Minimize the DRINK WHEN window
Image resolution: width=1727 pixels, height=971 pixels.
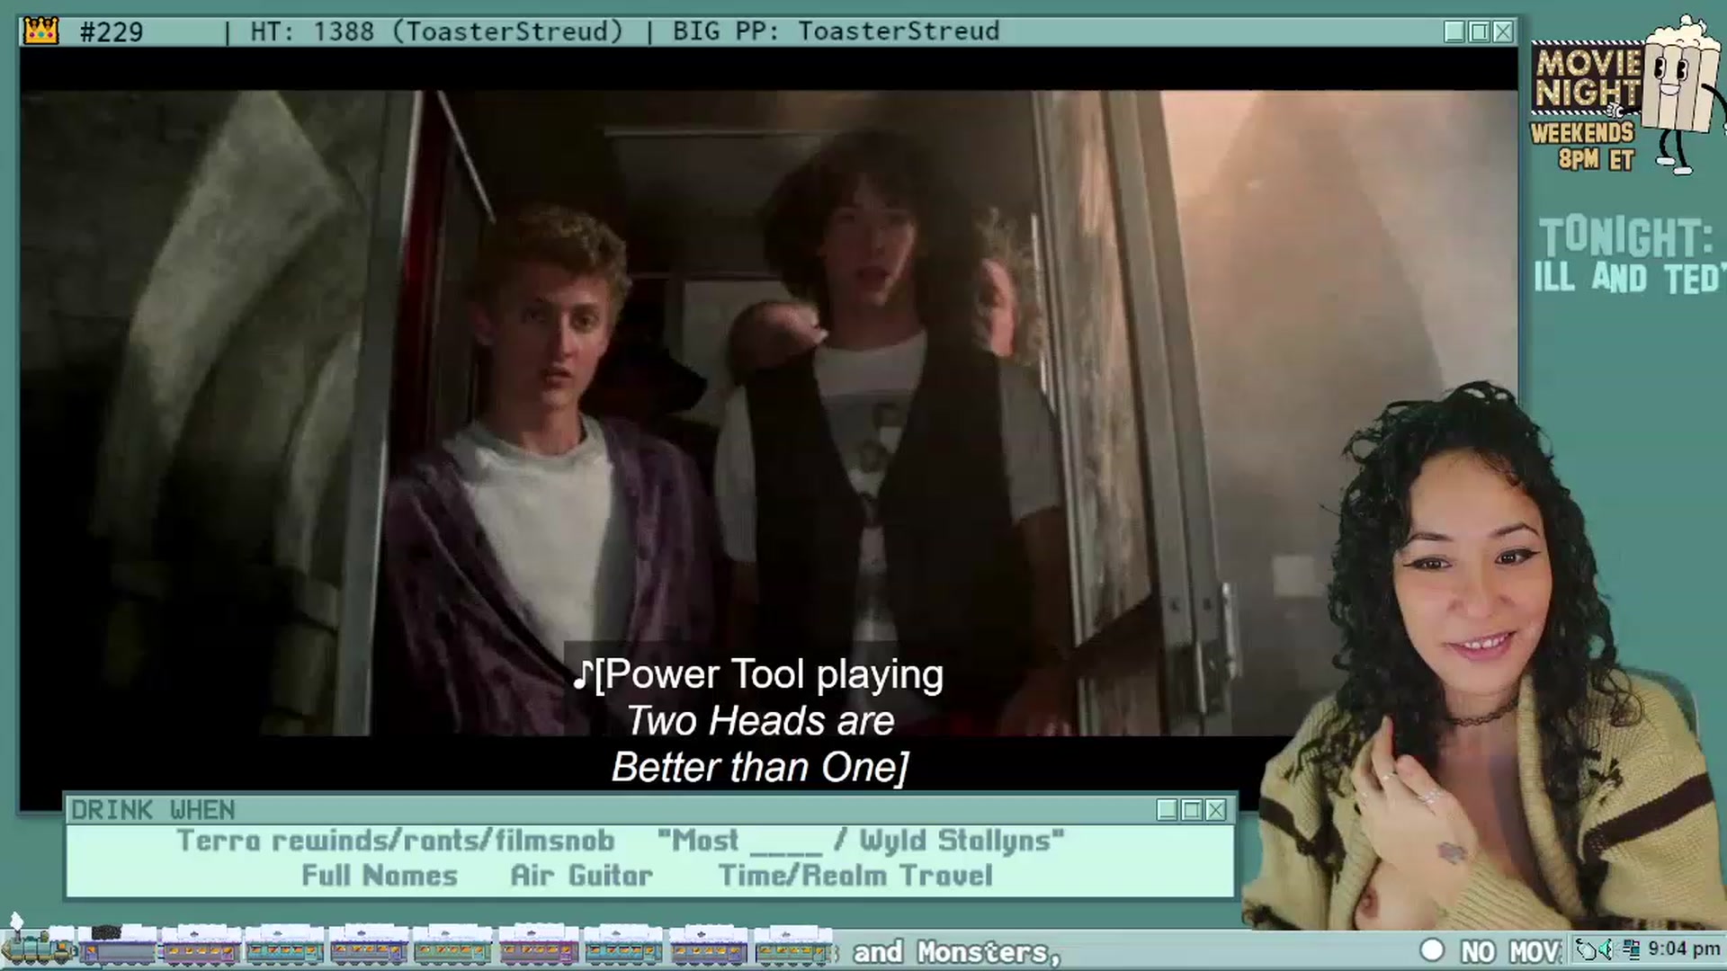(x=1168, y=810)
